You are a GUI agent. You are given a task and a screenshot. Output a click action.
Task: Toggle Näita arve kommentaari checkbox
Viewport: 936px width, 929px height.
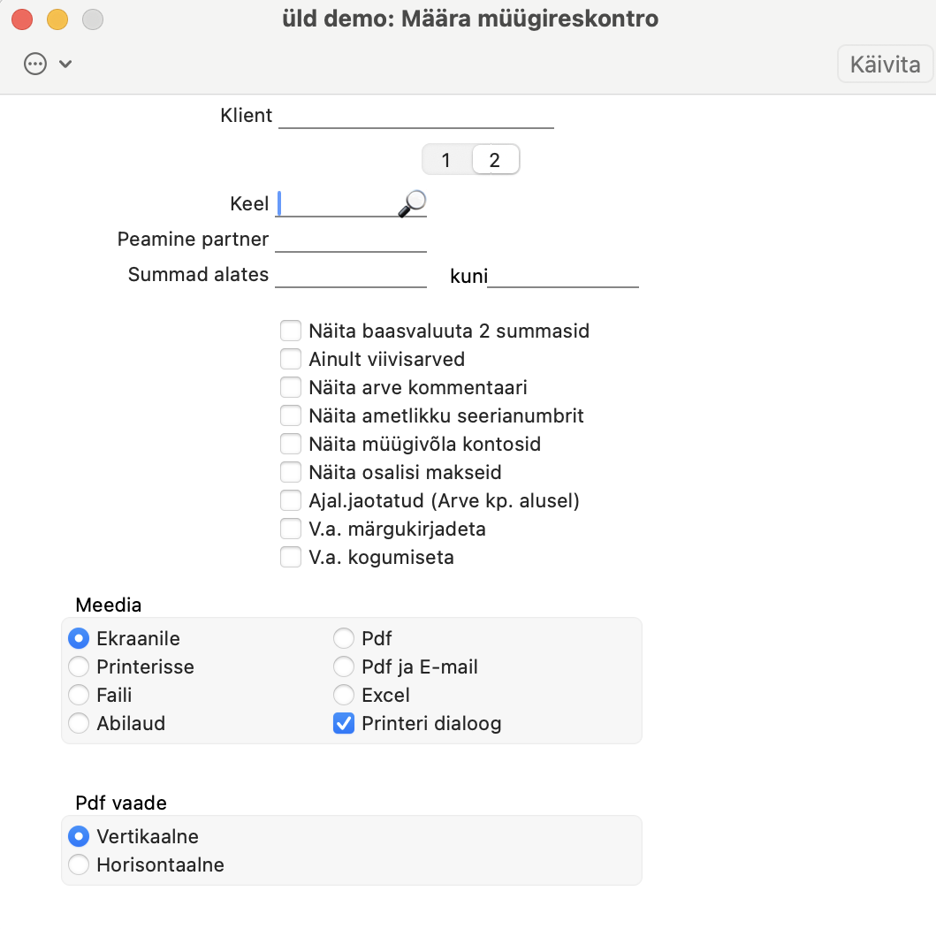291,387
